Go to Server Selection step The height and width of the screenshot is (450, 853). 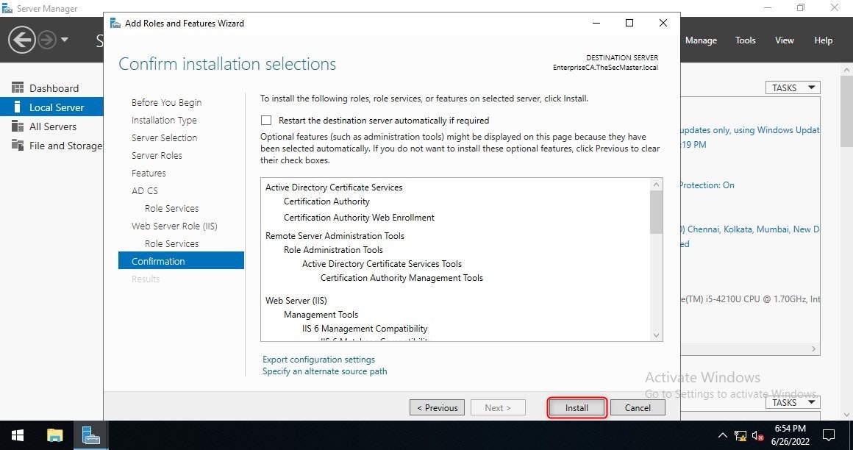click(x=164, y=137)
